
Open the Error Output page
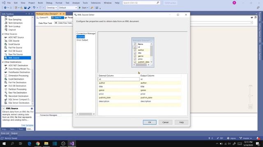pos(82,40)
